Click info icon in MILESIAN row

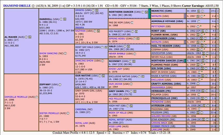coord(202,113)
